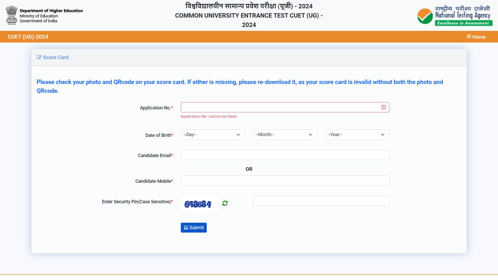Click the 'Department of Higher Education' header text
This screenshot has width=498, height=280.
point(51,10)
